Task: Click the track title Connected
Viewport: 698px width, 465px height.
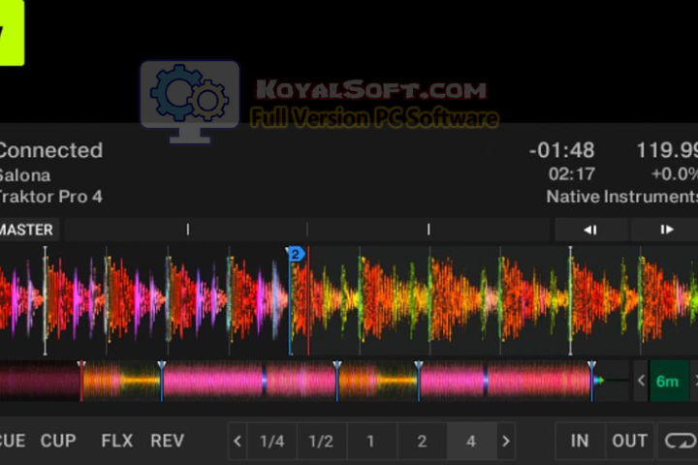Action: coord(50,150)
